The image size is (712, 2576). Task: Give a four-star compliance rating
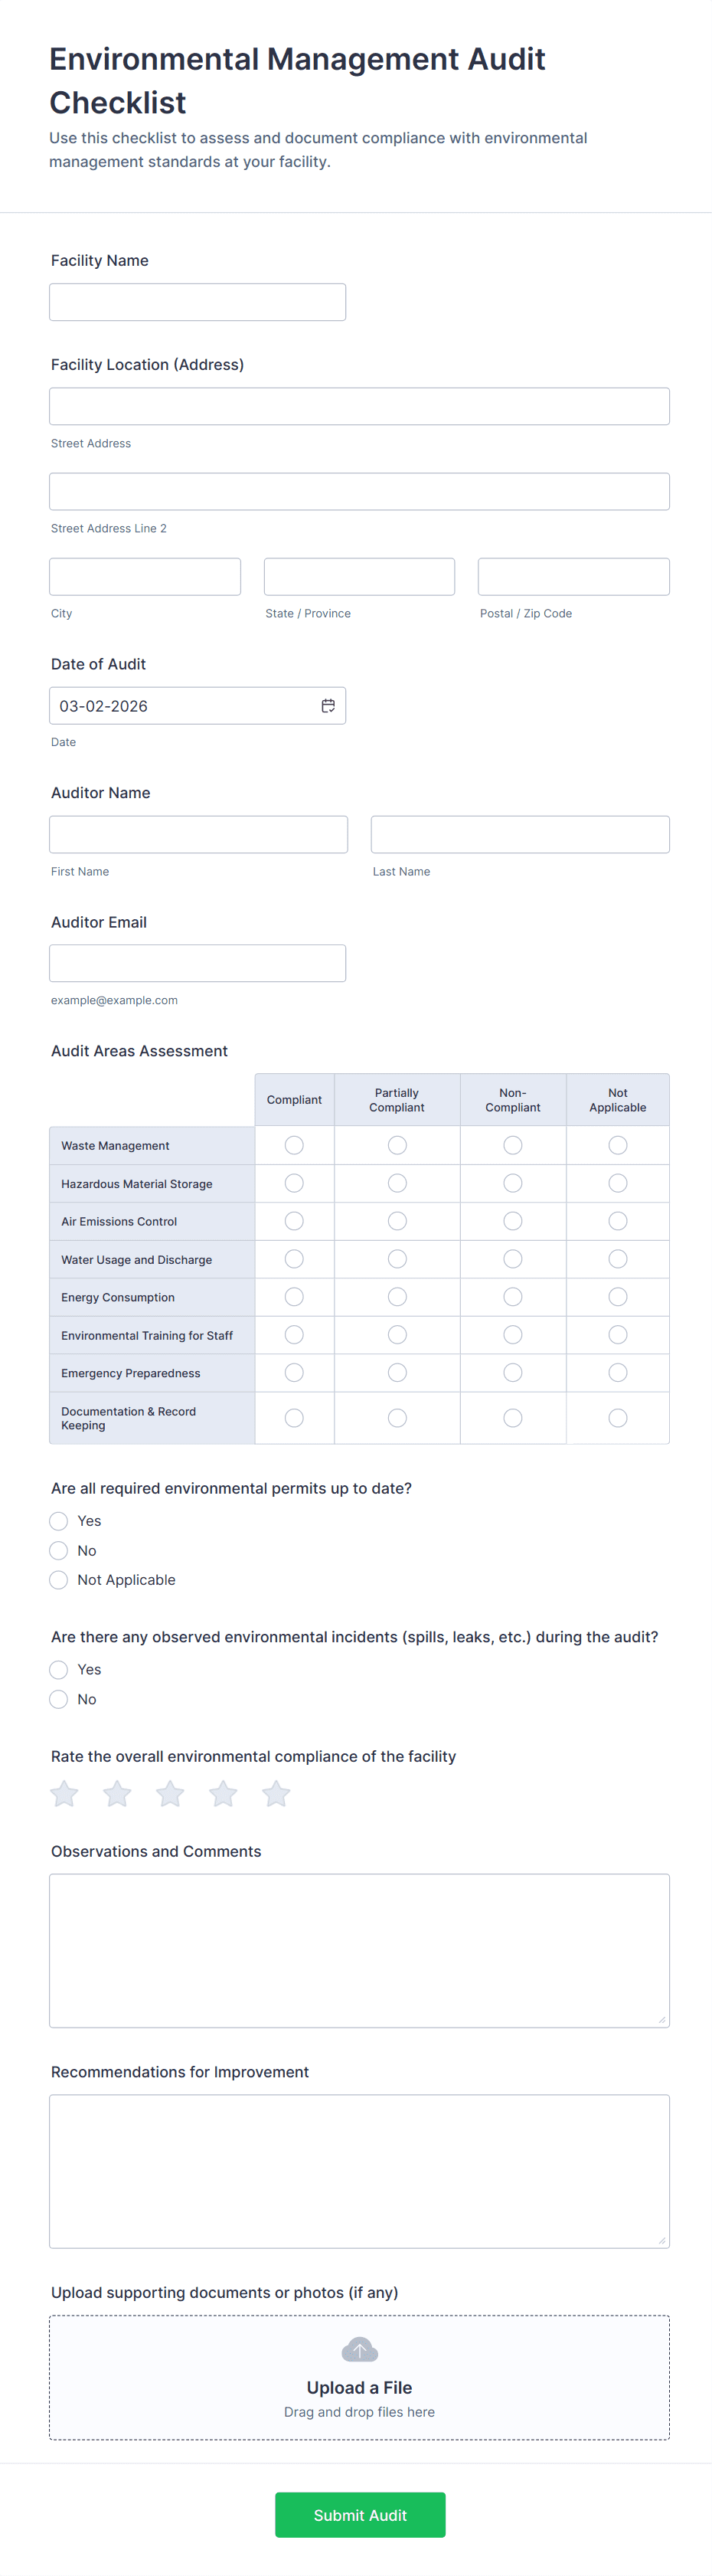point(223,1794)
